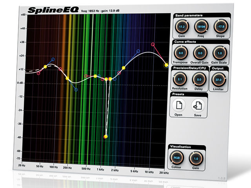
Task: Save the preset with the Save icon
Action: pyautogui.click(x=198, y=105)
